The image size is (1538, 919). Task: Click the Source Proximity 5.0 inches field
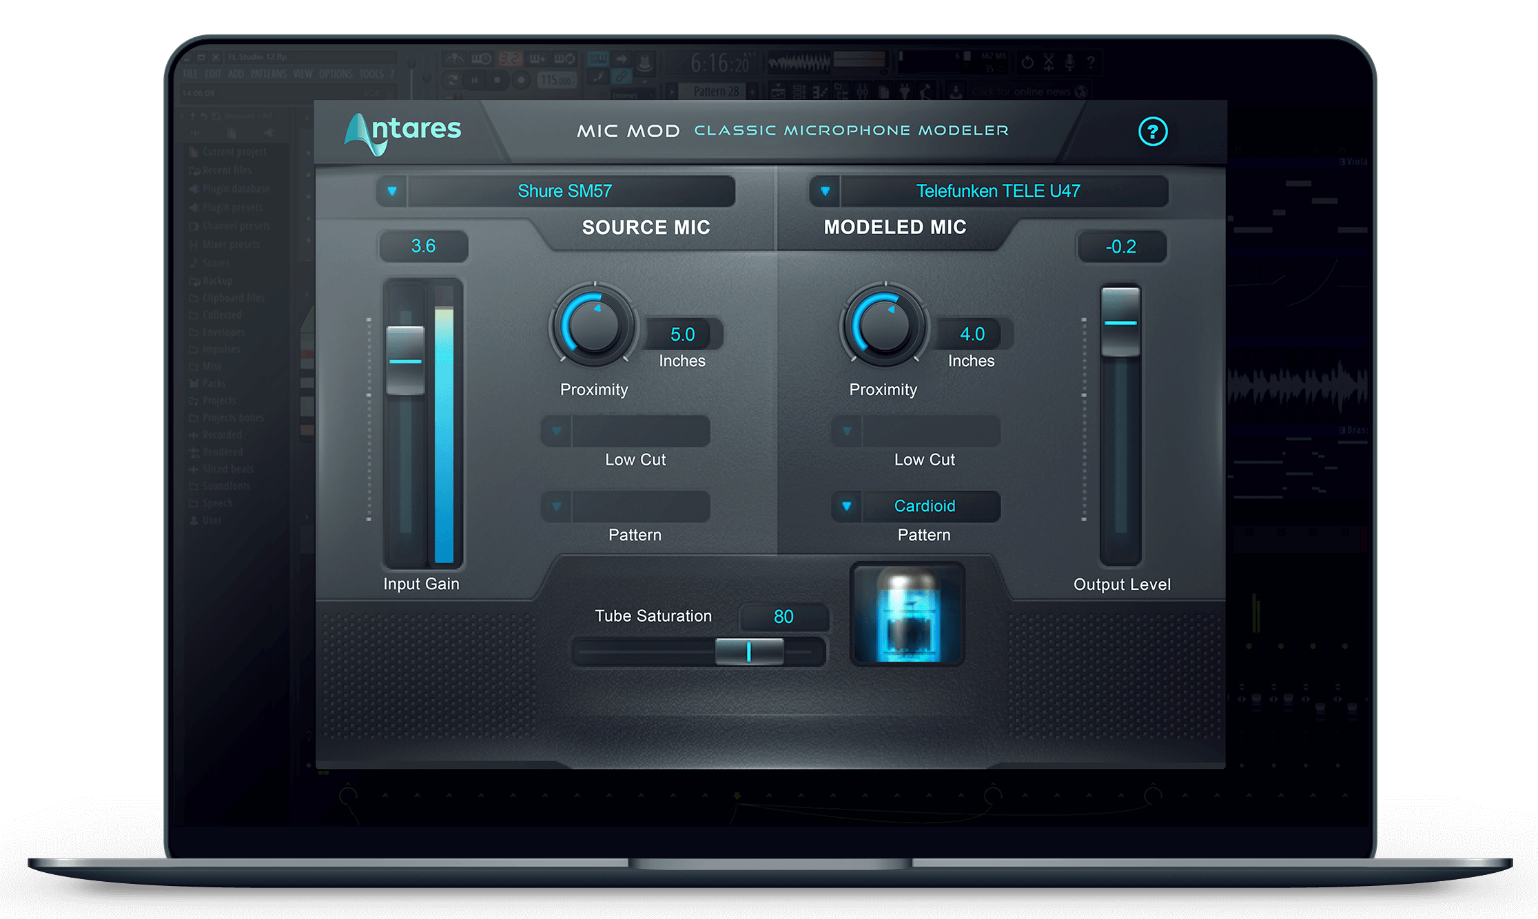pyautogui.click(x=683, y=334)
